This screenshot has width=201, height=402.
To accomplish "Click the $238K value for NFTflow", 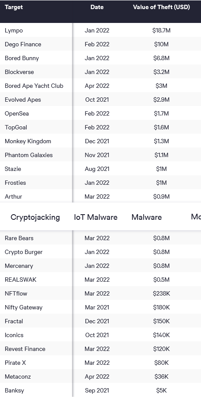I will click(x=161, y=293).
